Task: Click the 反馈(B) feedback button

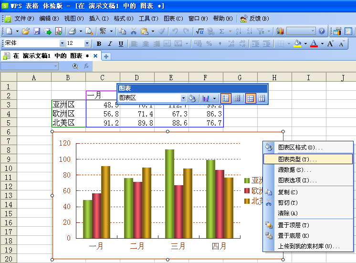Action: [255, 19]
